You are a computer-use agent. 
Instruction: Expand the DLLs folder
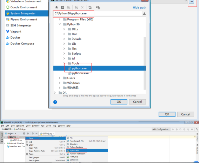coord(64,29)
